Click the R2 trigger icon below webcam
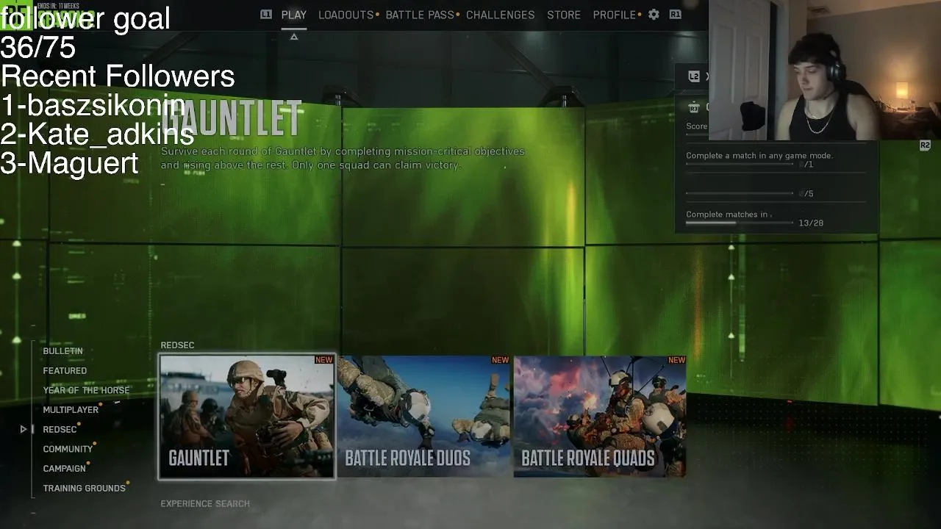Viewport: 941px width, 529px height. (925, 145)
